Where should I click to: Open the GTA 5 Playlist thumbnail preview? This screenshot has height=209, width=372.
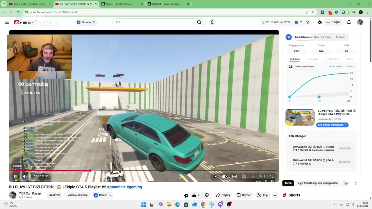pyautogui.click(x=300, y=117)
